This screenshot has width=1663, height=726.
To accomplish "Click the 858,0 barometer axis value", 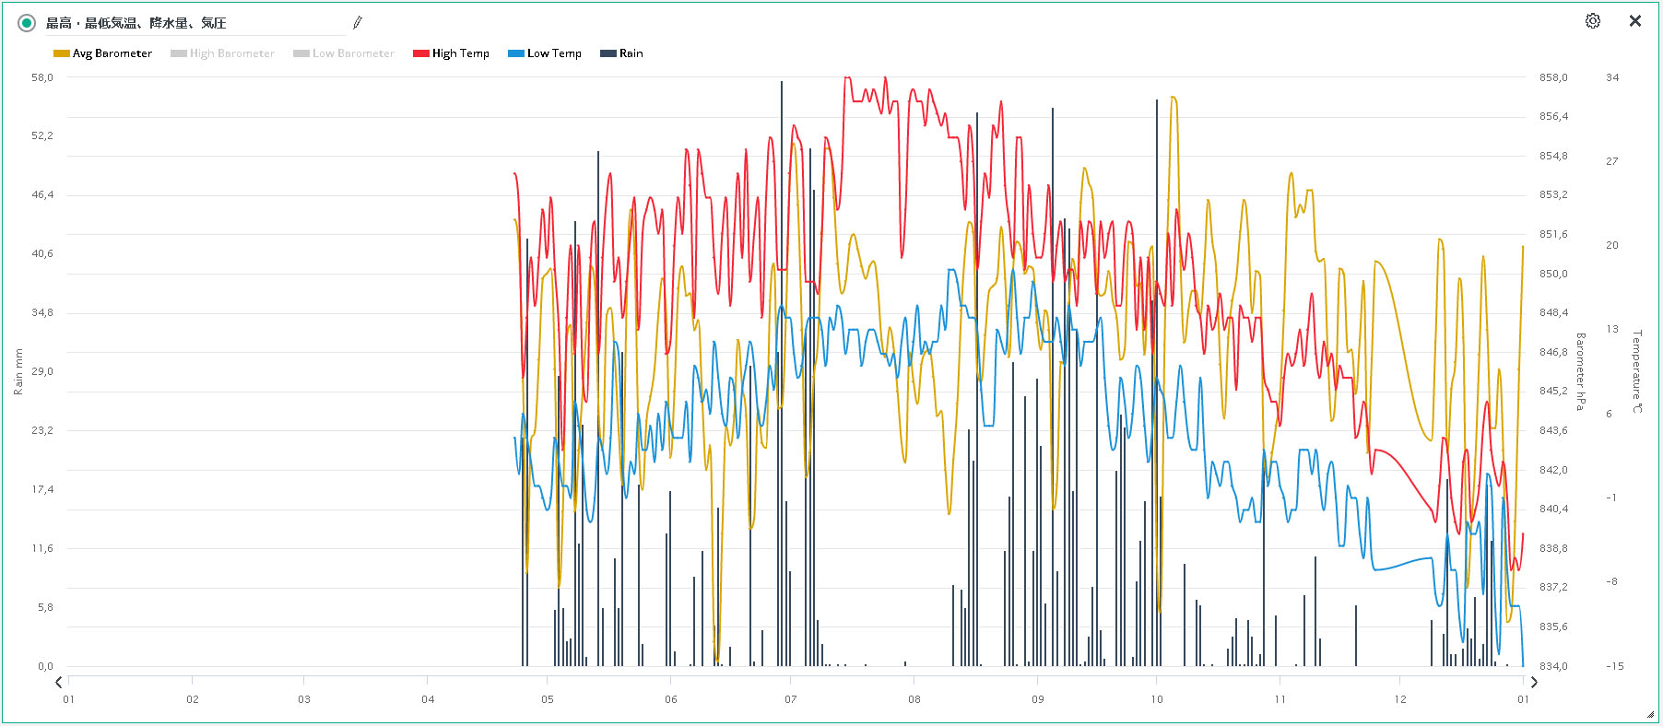I will (x=1553, y=77).
